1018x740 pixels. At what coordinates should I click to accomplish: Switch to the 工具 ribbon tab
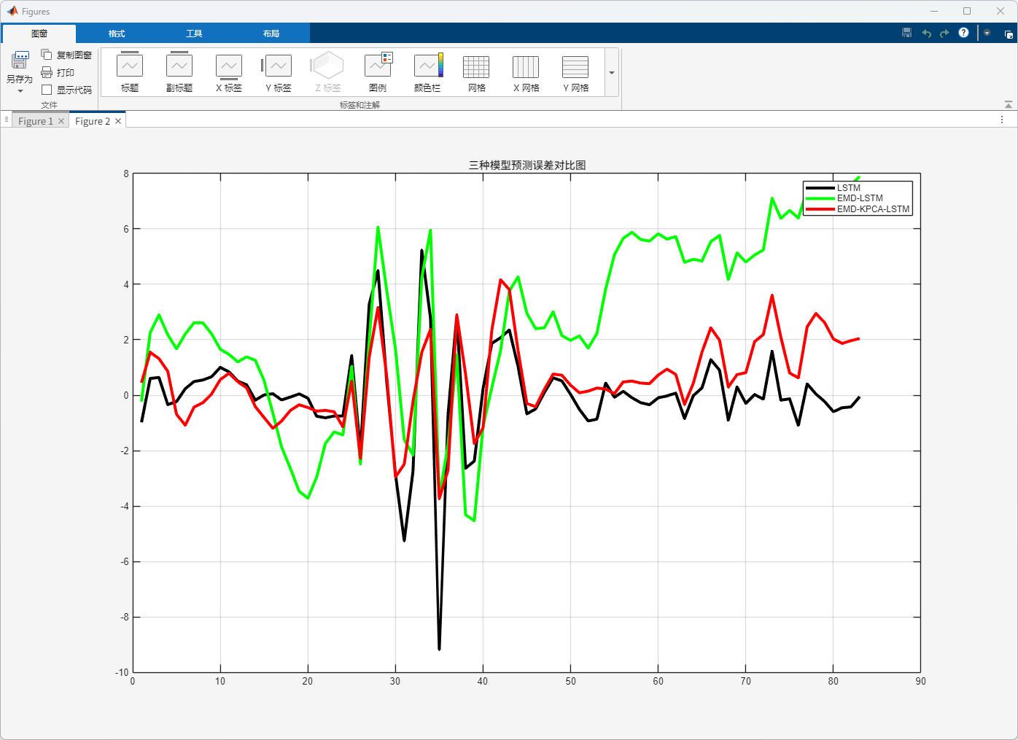point(194,34)
